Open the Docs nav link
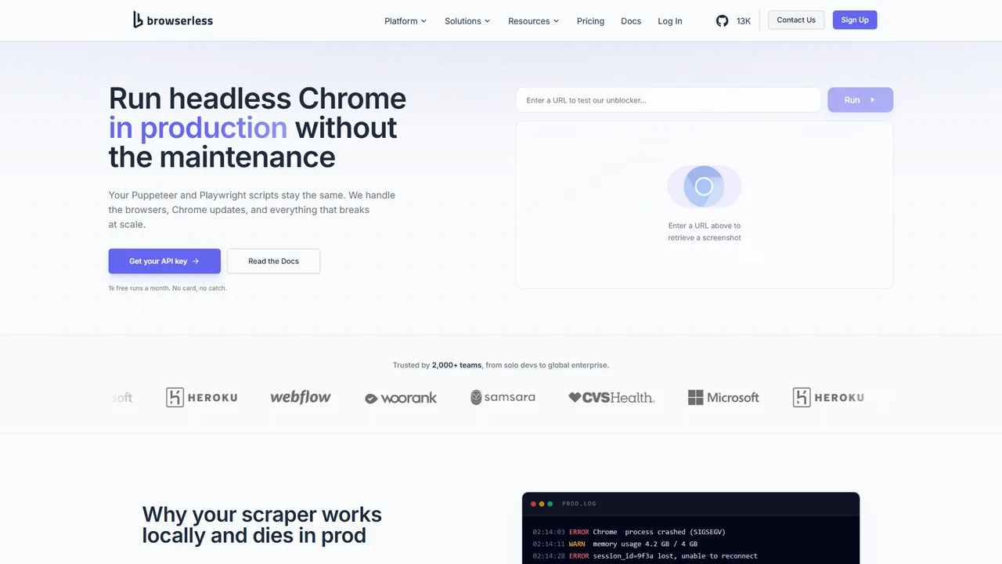This screenshot has height=564, width=1002. coord(631,21)
